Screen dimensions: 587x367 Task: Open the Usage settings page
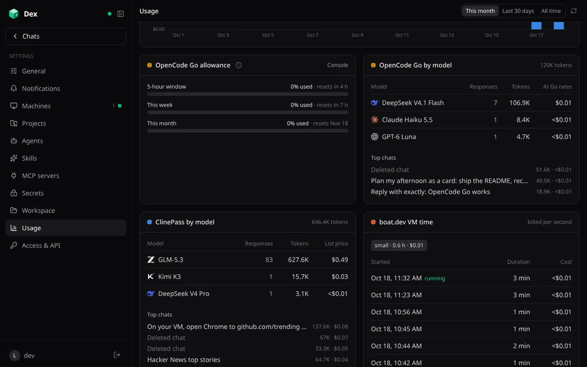point(66,228)
